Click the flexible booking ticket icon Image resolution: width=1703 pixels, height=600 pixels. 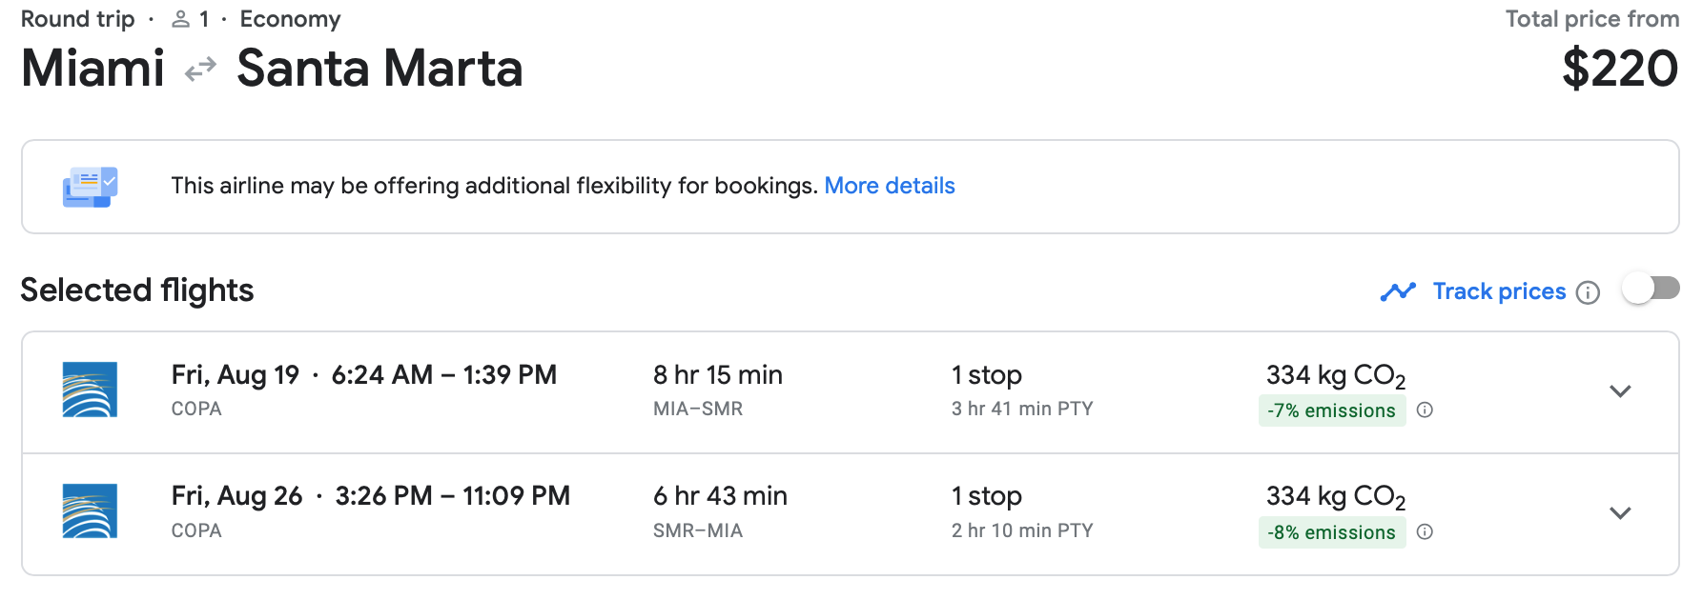pyautogui.click(x=90, y=187)
